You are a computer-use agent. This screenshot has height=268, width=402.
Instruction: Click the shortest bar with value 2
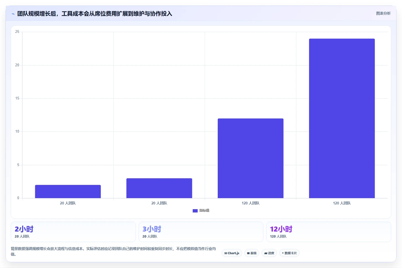(68, 191)
